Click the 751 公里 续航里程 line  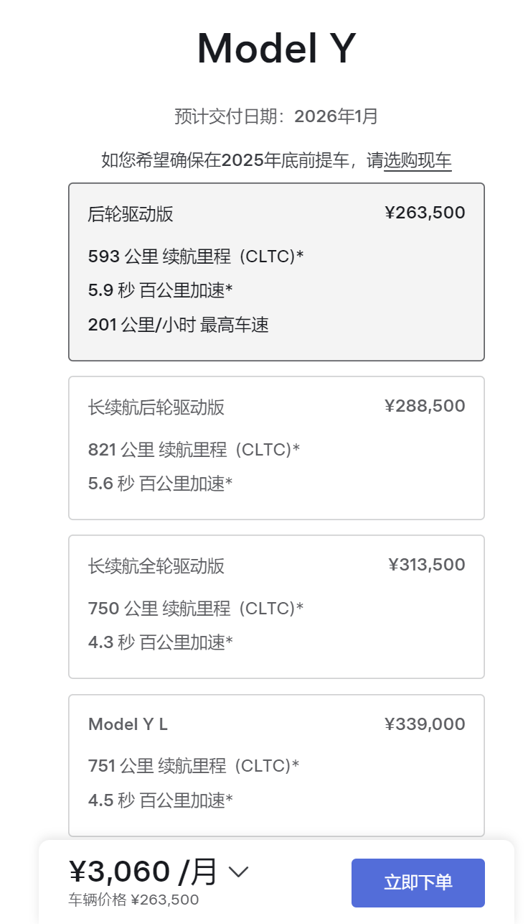(x=194, y=766)
